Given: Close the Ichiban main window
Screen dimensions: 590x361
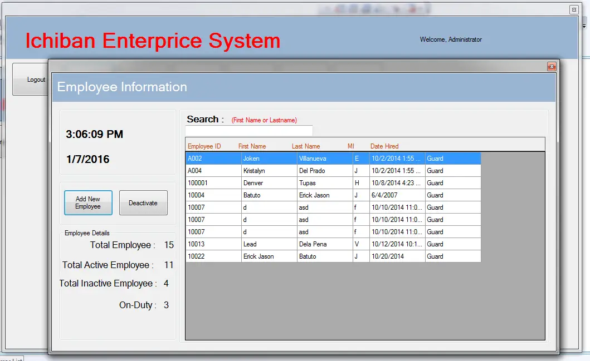Looking at the screenshot, I should coord(574,10).
